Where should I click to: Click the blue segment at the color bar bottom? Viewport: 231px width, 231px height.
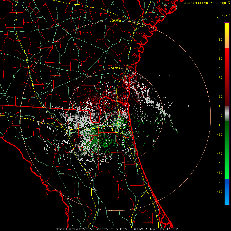pos(227,192)
